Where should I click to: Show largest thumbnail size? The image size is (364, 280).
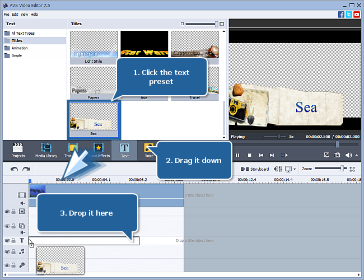tap(222, 24)
